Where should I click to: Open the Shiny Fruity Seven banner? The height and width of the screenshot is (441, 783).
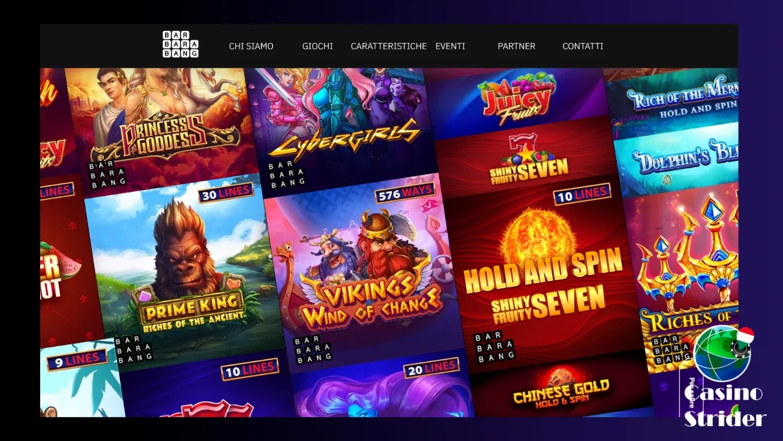[527, 156]
